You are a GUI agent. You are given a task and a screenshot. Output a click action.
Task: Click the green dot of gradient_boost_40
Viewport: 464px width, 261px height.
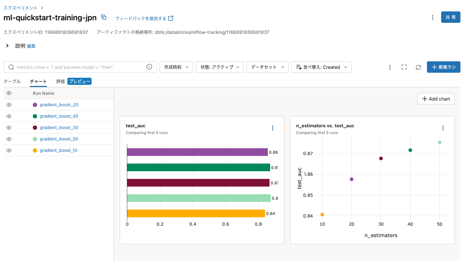[35, 116]
